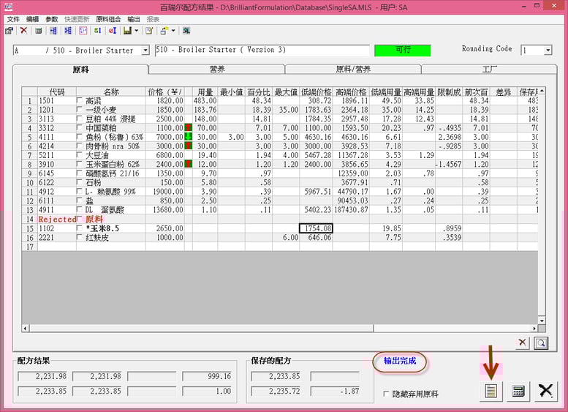This screenshot has width=568, height=412.
Task: Toggle the checkbox for 红麸皮
Action: (x=80, y=237)
